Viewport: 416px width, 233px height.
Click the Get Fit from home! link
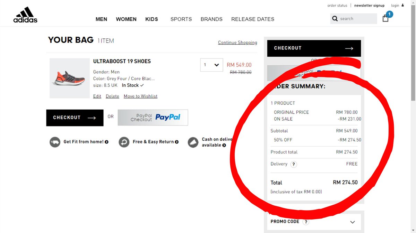click(x=86, y=142)
